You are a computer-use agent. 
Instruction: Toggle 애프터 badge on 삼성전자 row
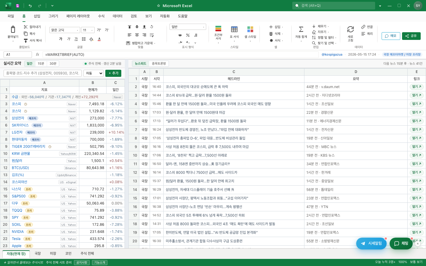(x=33, y=118)
